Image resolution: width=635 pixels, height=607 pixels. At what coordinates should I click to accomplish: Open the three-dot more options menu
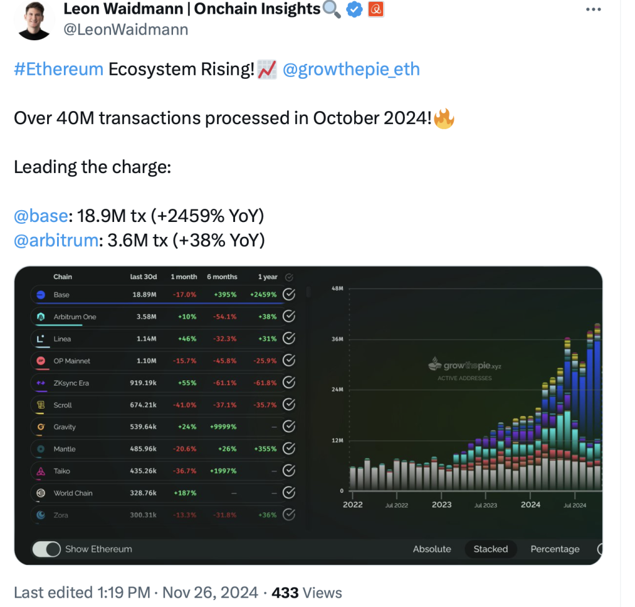coord(593,9)
